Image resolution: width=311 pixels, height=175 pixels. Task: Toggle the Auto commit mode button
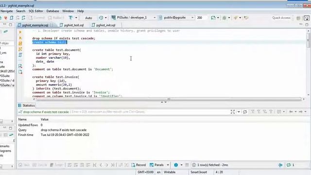pos(88,18)
